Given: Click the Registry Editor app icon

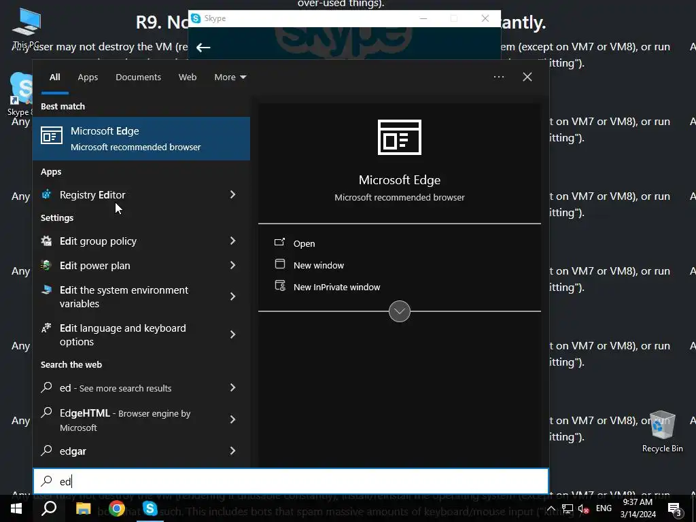Looking at the screenshot, I should click(x=46, y=194).
